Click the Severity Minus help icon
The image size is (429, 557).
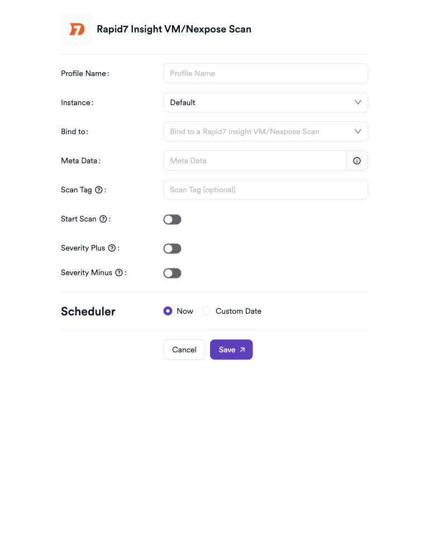coord(118,272)
